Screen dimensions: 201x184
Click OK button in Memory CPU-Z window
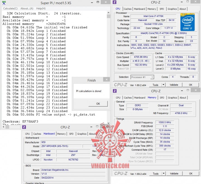[191, 174]
